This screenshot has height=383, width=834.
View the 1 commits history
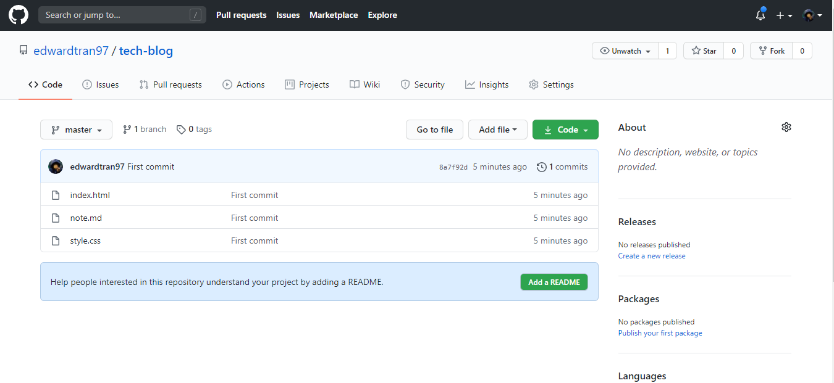click(x=562, y=167)
